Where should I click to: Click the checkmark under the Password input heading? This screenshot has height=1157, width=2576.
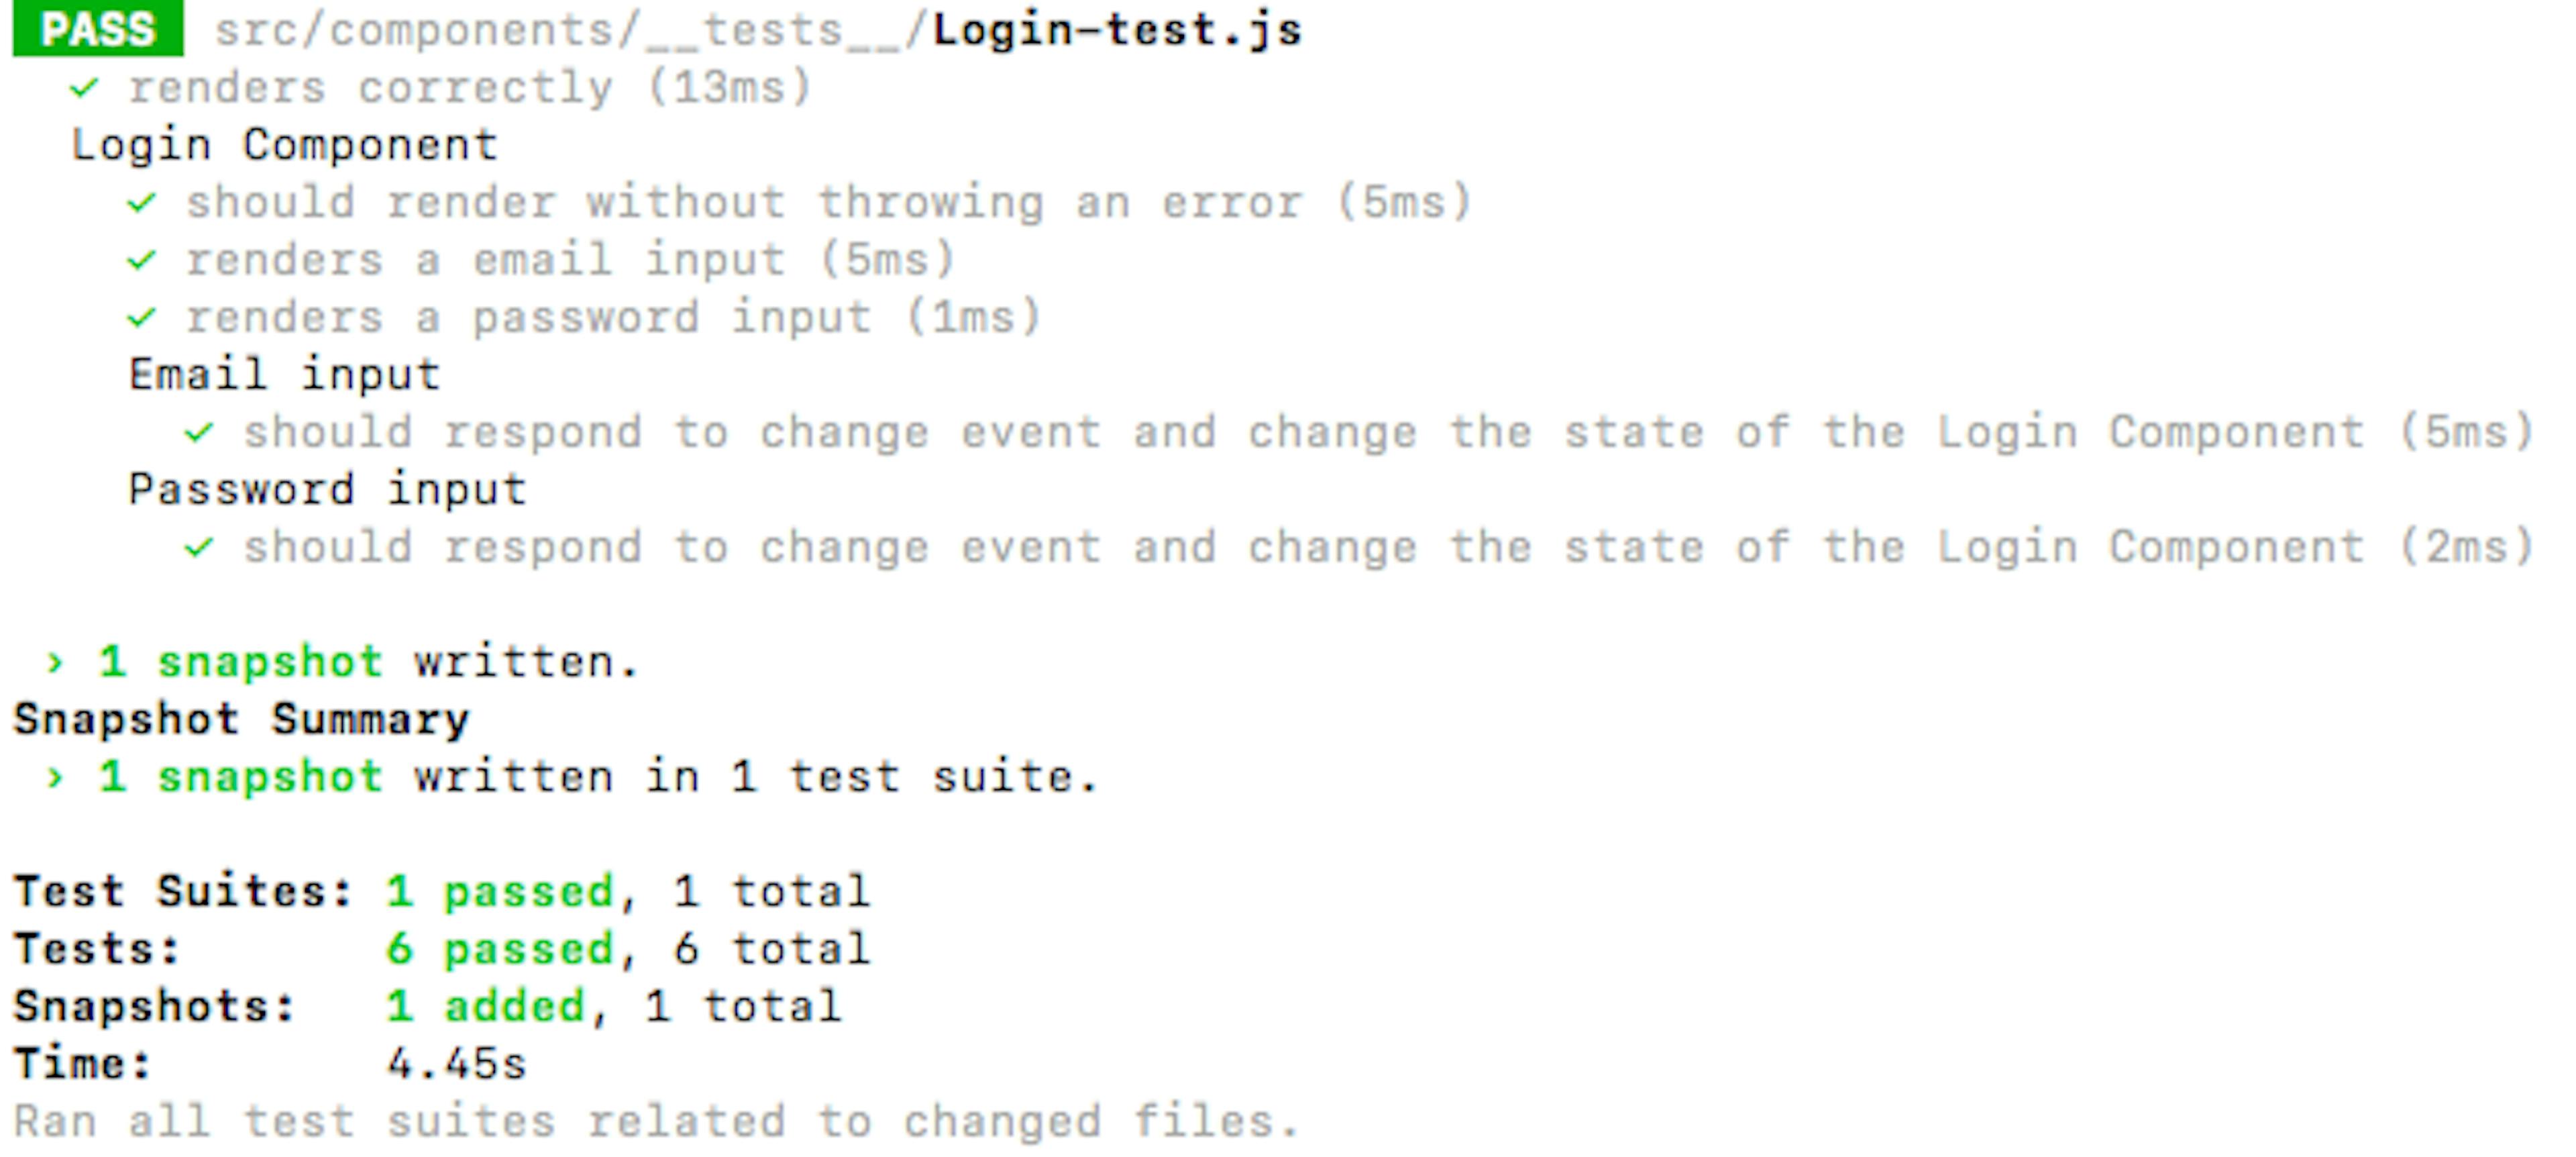[x=198, y=548]
